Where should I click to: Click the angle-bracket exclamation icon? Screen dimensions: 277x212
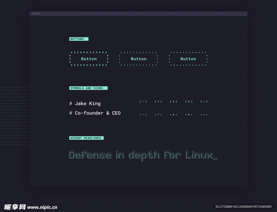[143, 115]
